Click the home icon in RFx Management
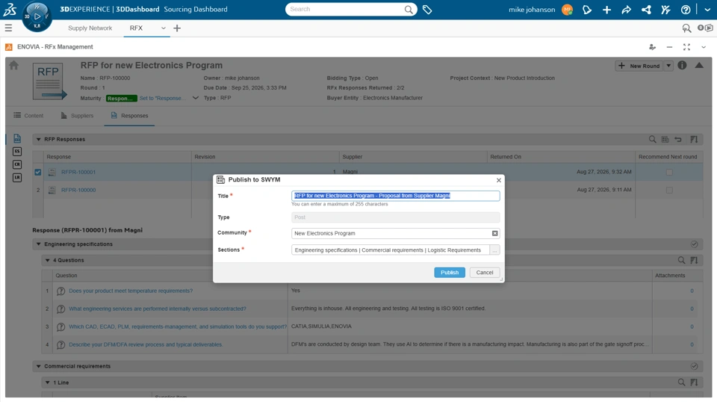This screenshot has height=402, width=717. coord(13,66)
